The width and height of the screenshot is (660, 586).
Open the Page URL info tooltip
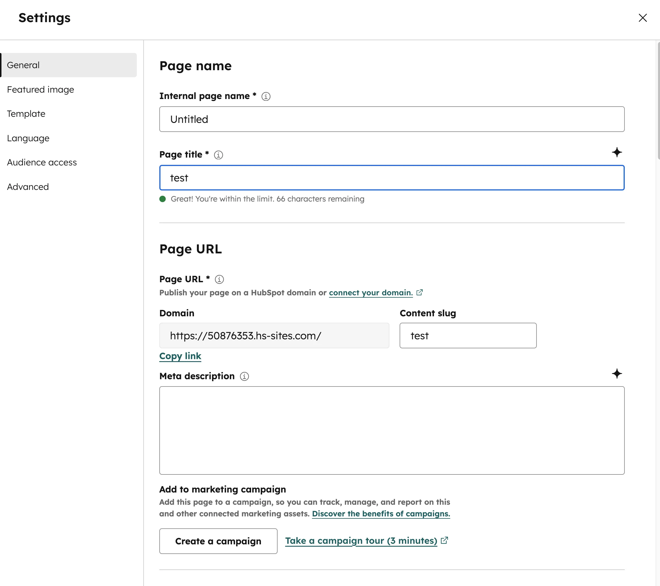tap(219, 279)
